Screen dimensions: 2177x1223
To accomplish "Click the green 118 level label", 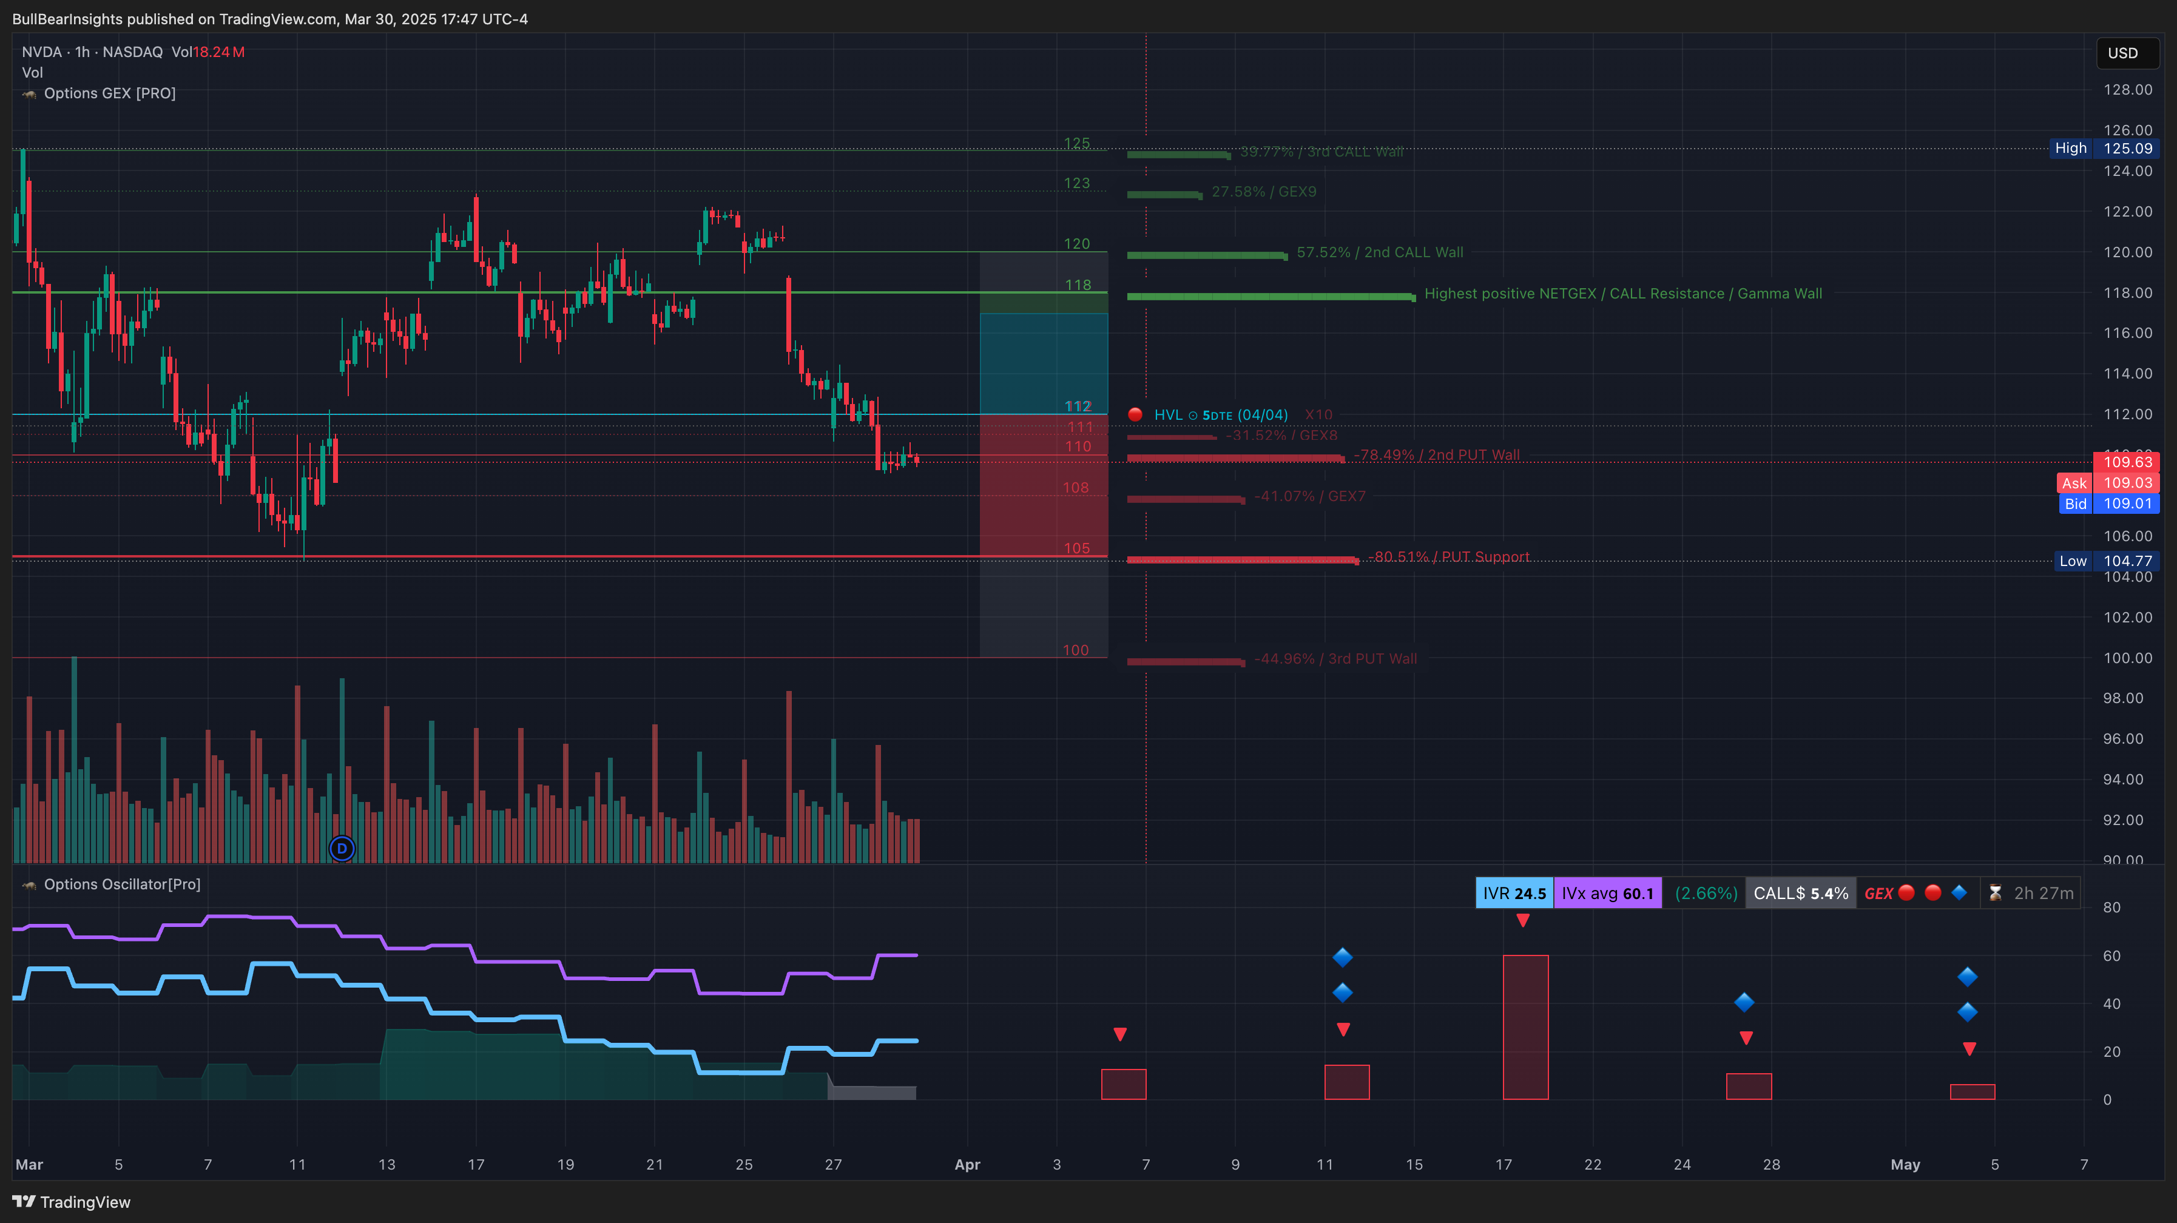I will (x=1078, y=286).
